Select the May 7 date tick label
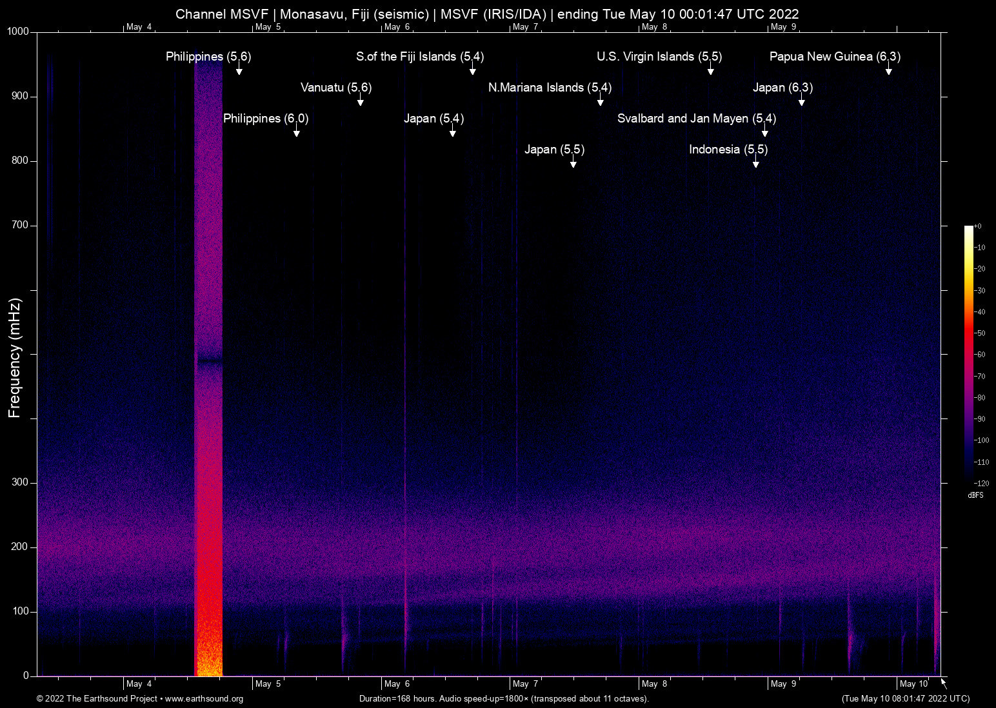The height and width of the screenshot is (708, 996). coord(526,683)
